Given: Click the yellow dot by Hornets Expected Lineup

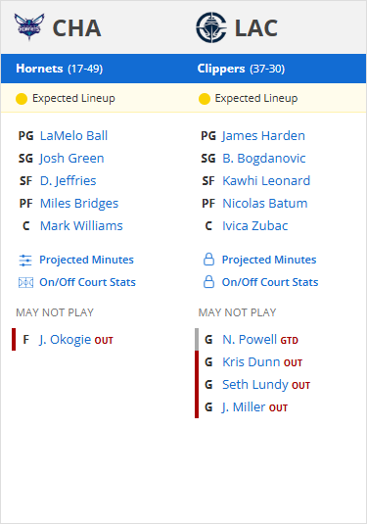Looking at the screenshot, I should [x=22, y=99].
